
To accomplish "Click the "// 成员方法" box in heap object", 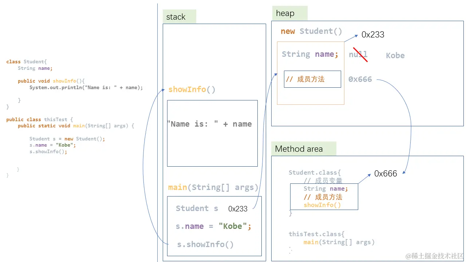I will [x=312, y=79].
